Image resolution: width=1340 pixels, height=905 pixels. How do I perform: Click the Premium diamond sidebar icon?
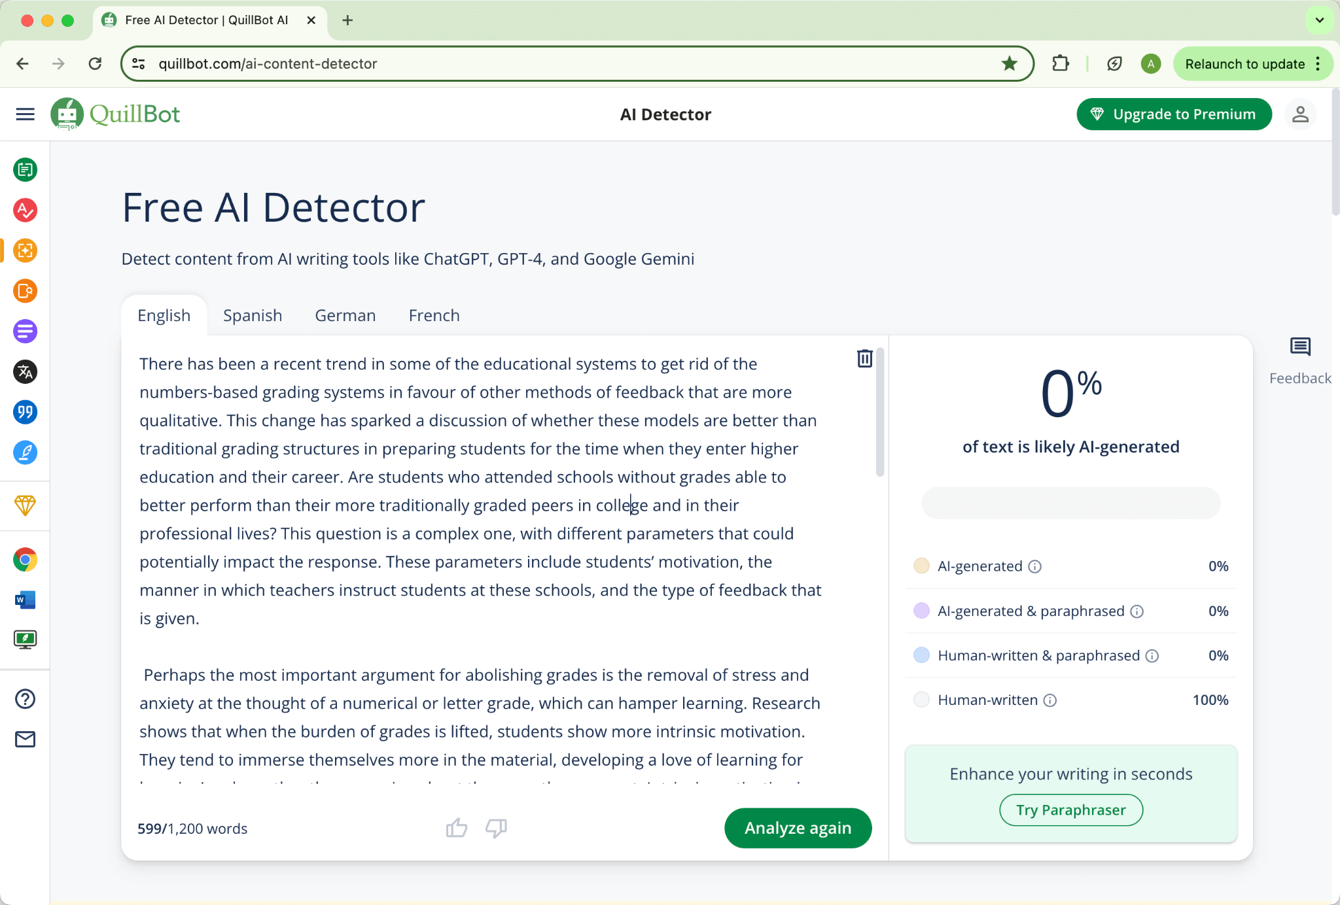(25, 505)
